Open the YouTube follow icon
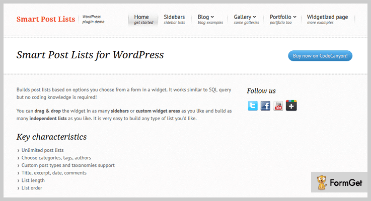The width and height of the screenshot is (371, 201). (x=278, y=106)
